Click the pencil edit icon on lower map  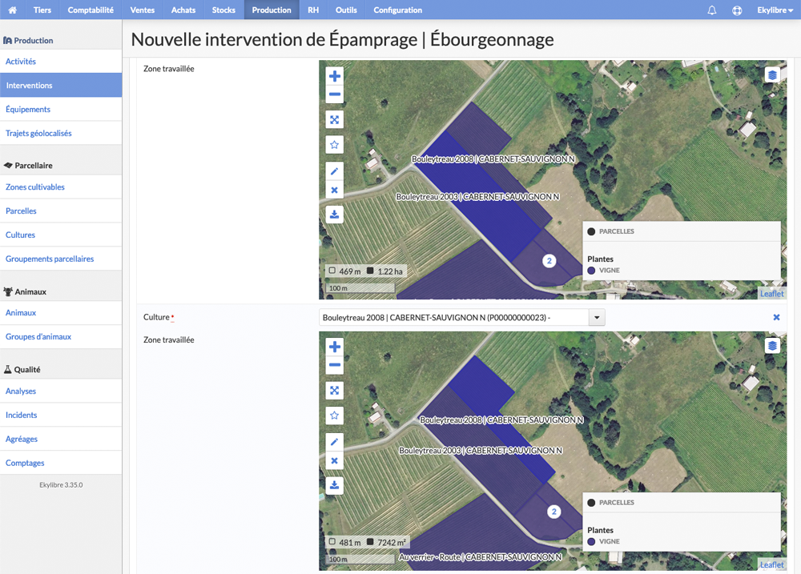335,442
